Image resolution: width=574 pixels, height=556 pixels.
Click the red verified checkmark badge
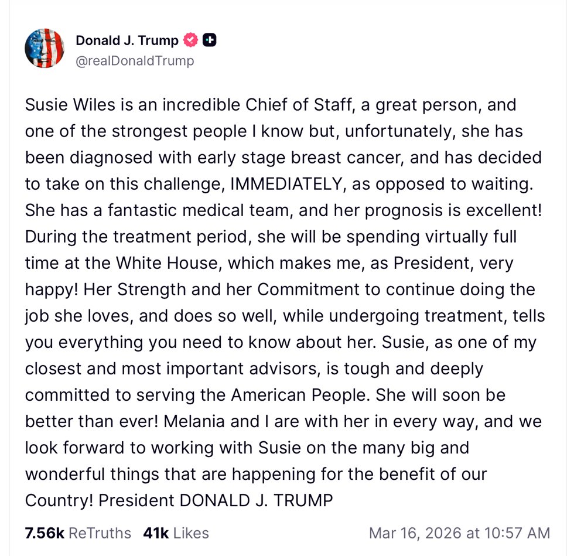(190, 40)
